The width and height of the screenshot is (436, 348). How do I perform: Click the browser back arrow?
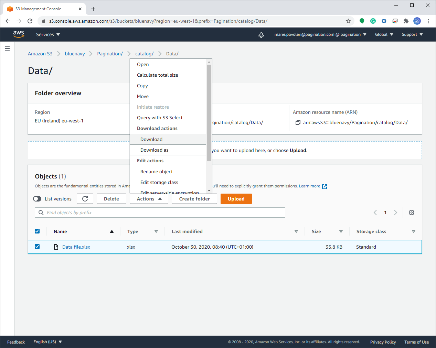coord(8,21)
